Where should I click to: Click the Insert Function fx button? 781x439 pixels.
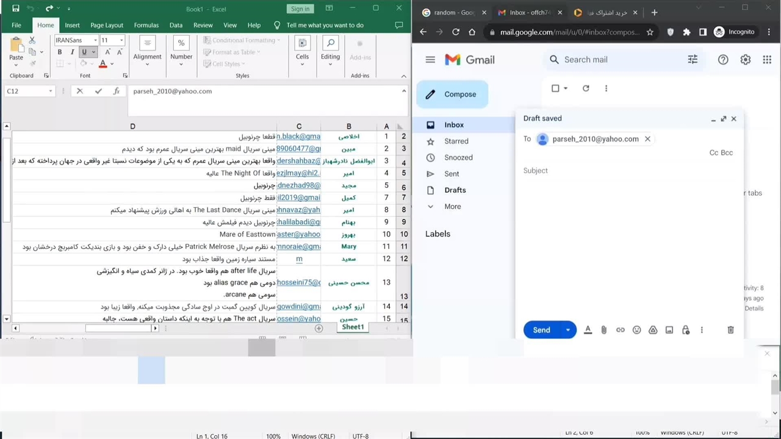[116, 91]
